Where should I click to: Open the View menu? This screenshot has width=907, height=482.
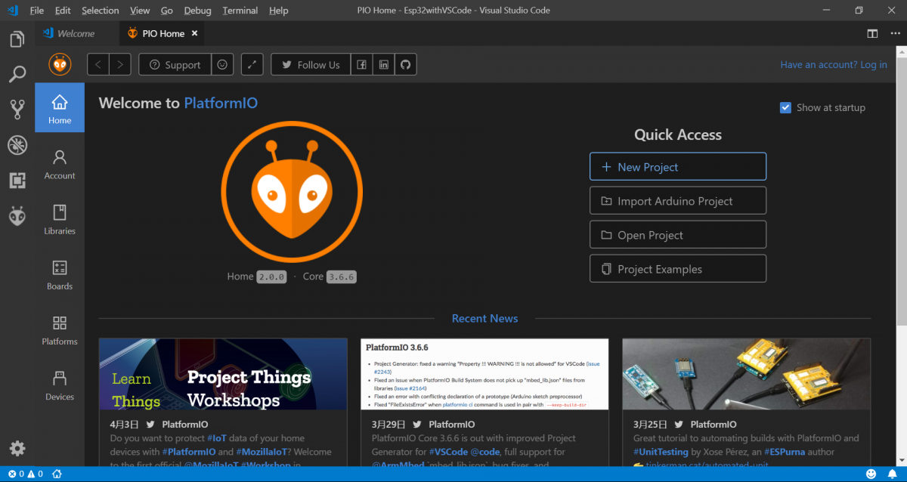[x=140, y=11]
